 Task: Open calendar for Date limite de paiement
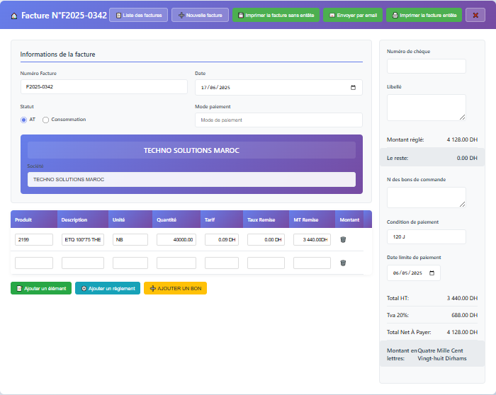(x=432, y=273)
